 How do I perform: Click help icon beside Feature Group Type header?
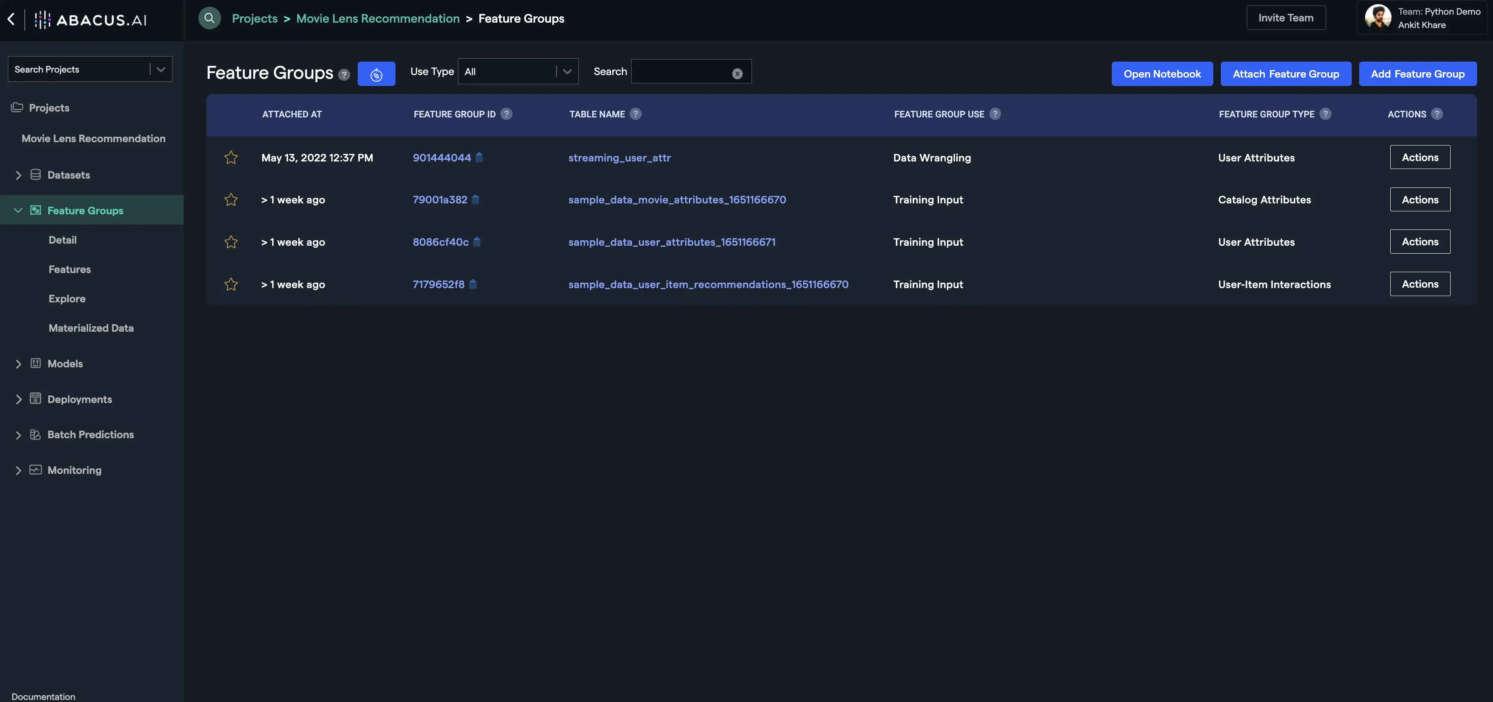(1325, 114)
